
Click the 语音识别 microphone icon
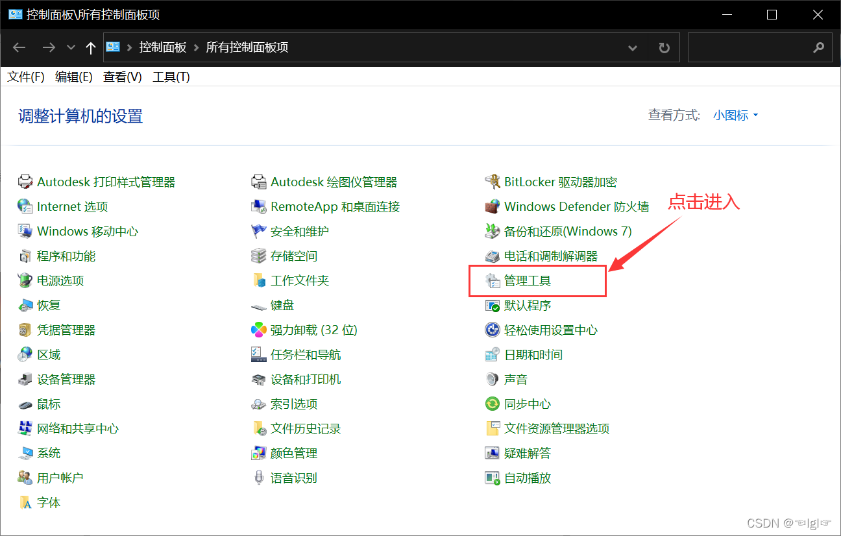tap(259, 478)
